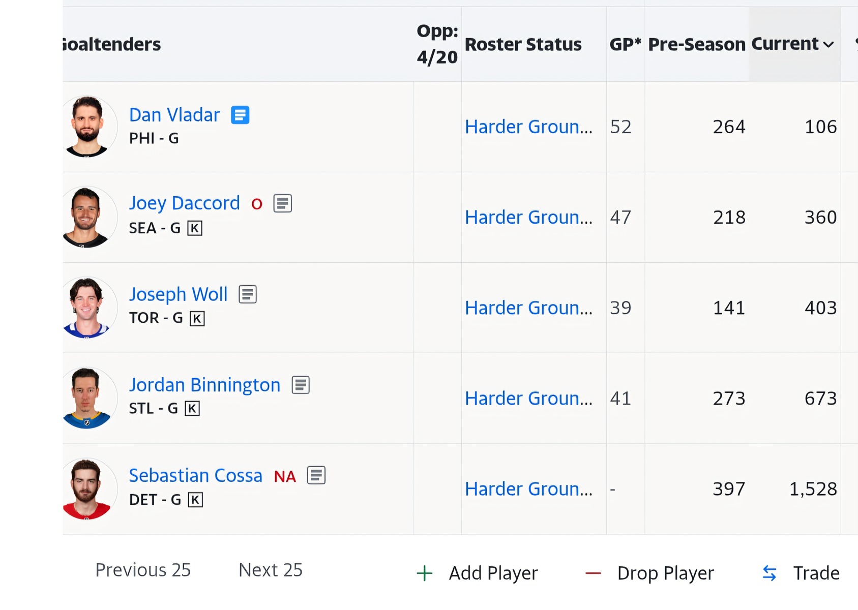858x610 pixels.
Task: Click Drop Player action
Action: [649, 573]
